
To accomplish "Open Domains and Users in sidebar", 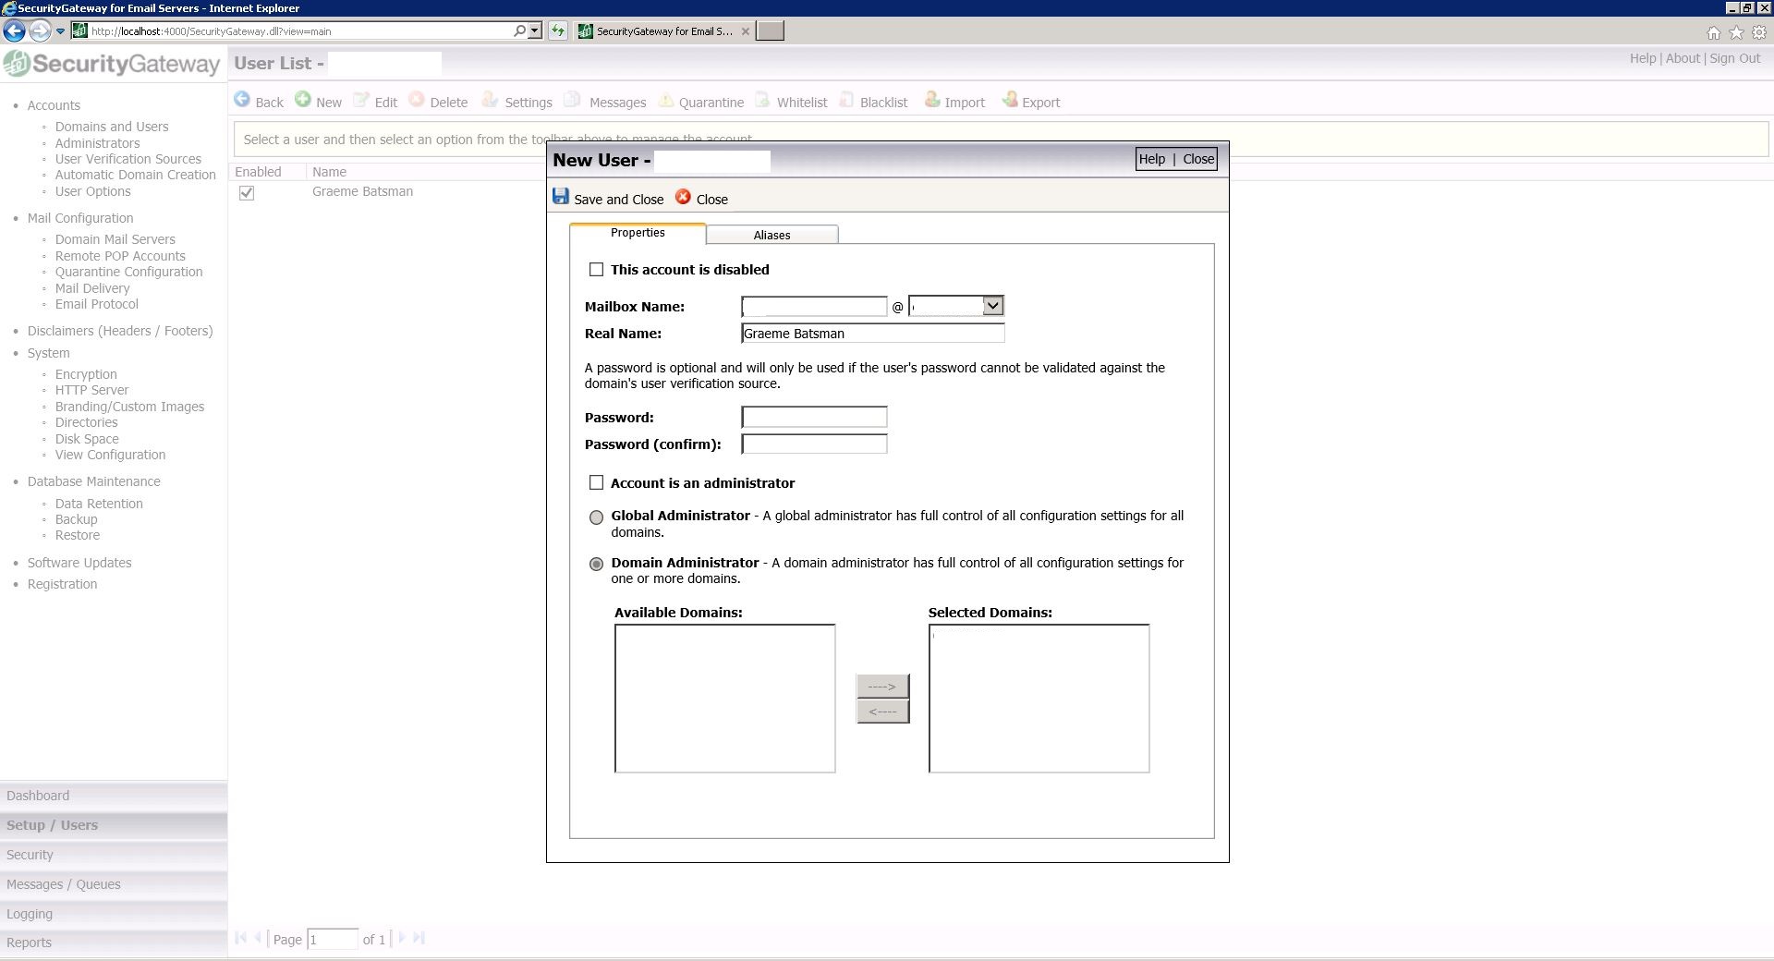I will 112,127.
